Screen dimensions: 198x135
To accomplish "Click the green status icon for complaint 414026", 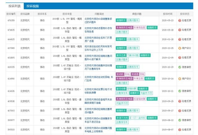I will 179,91.
